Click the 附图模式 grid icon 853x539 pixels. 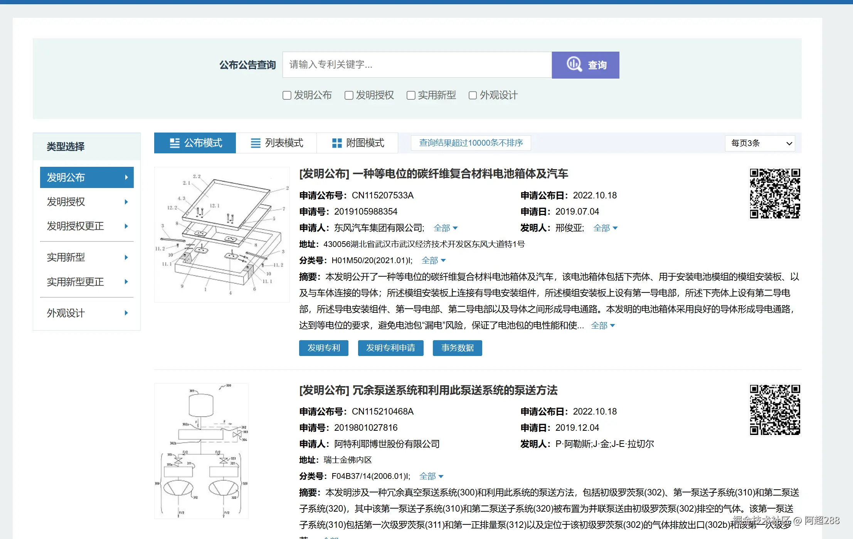point(337,143)
